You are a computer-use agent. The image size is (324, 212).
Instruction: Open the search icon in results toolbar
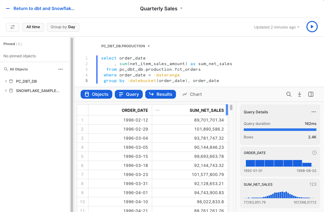click(289, 94)
